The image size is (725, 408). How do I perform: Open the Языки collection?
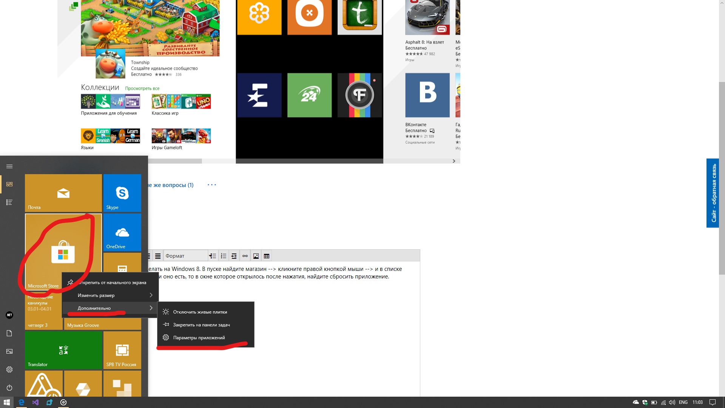point(110,139)
